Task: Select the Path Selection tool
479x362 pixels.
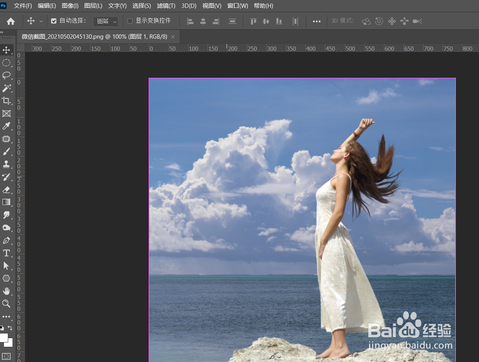Action: pos(6,266)
